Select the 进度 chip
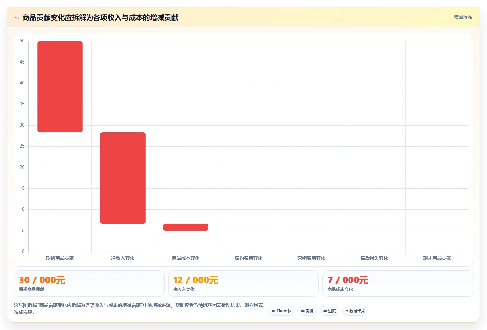 (329, 311)
